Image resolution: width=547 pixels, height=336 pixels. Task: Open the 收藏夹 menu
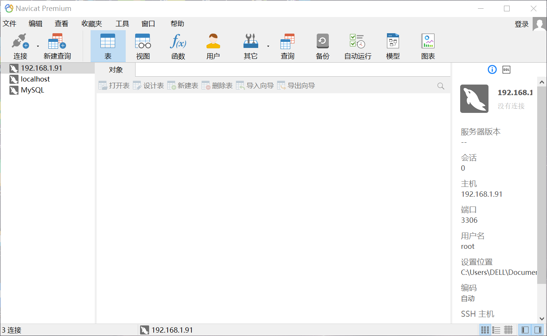(x=92, y=24)
